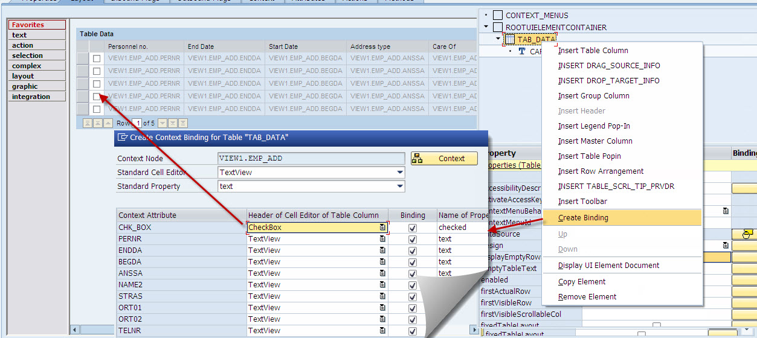This screenshot has height=338, width=757.
Task: Open value help icon in ORT01 row
Action: click(x=383, y=308)
